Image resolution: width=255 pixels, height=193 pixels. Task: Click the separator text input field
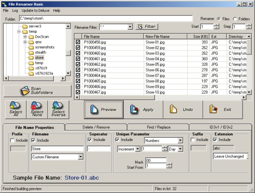click(x=99, y=149)
